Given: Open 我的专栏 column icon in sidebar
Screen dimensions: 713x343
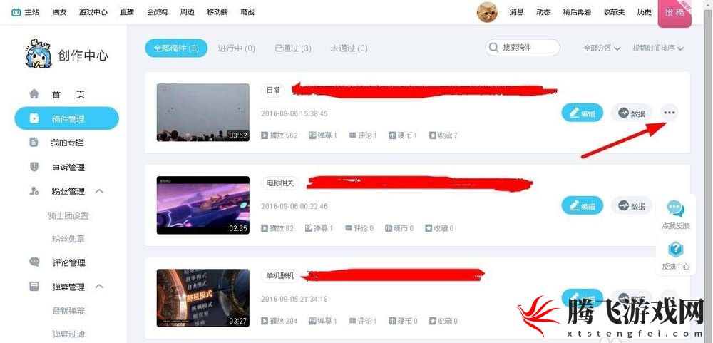Looking at the screenshot, I should (x=34, y=143).
